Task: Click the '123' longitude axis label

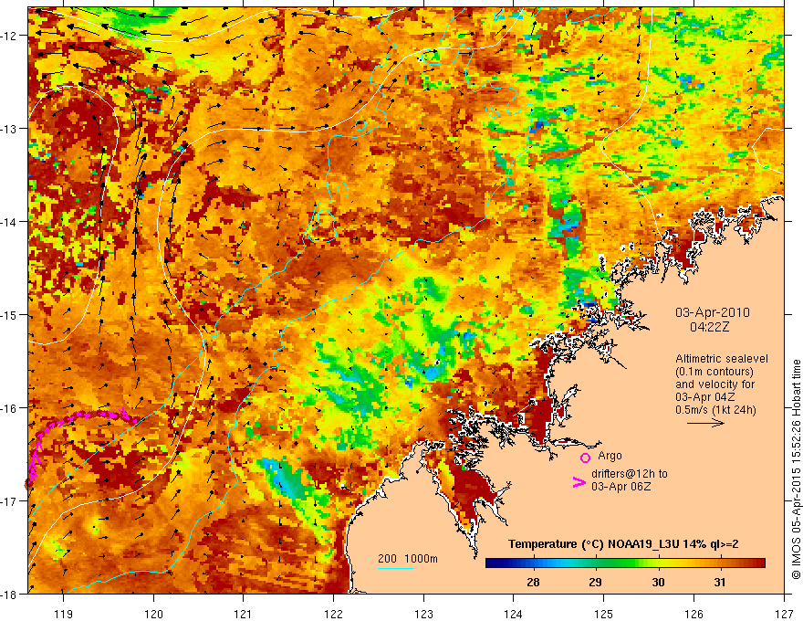Action: 423,614
